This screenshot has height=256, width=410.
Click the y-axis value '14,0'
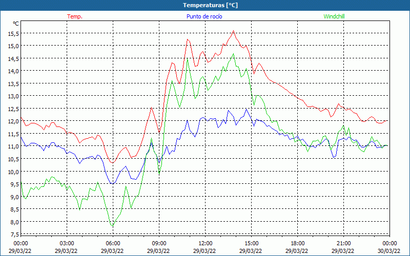(x=14, y=71)
